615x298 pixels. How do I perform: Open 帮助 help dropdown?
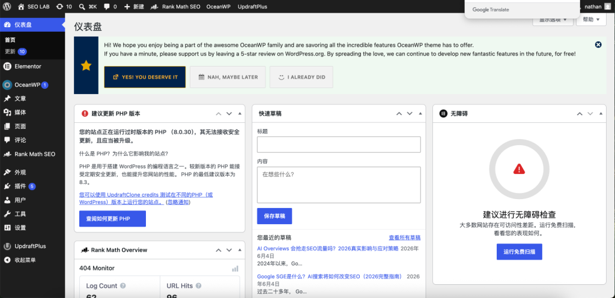(x=591, y=20)
